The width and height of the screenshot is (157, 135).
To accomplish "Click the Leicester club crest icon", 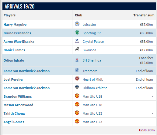I will pos(77,24).
